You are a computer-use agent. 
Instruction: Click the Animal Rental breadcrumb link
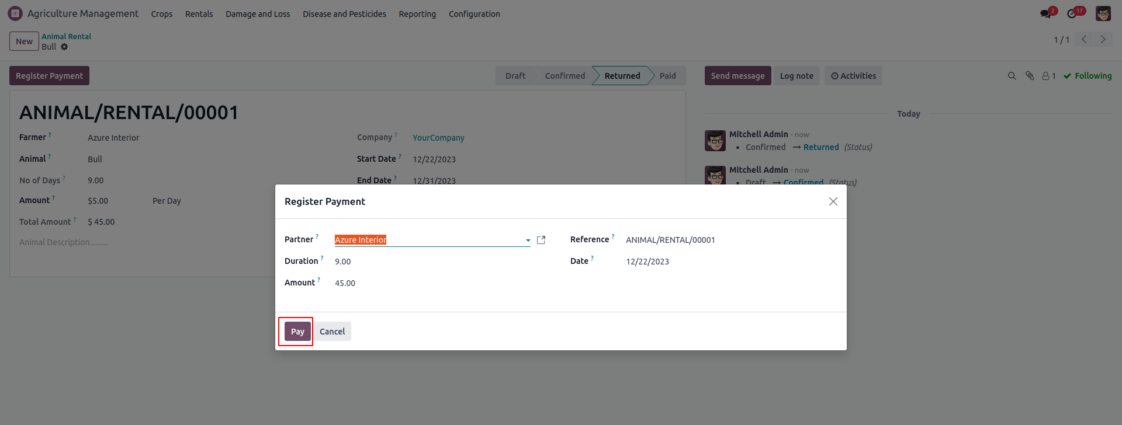(66, 36)
